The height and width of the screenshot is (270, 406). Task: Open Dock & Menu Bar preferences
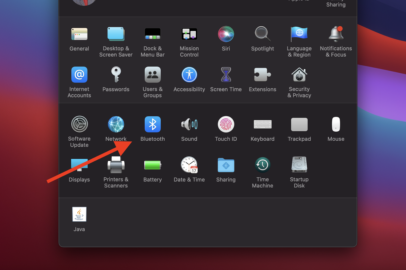click(153, 34)
